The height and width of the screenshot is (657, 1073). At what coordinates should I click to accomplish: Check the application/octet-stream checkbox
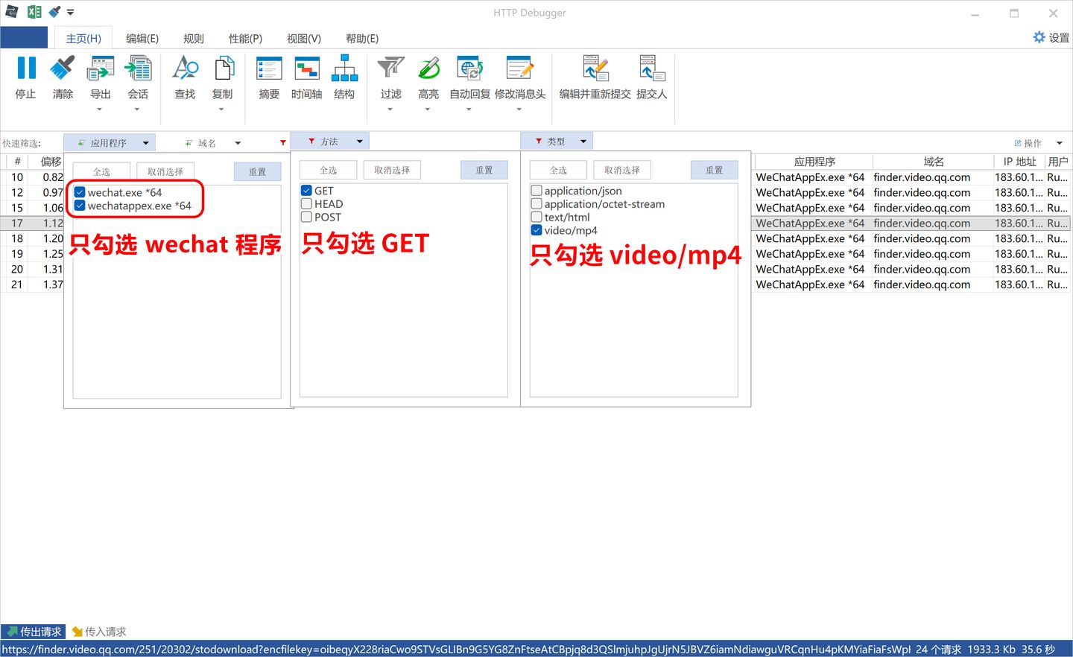point(536,204)
